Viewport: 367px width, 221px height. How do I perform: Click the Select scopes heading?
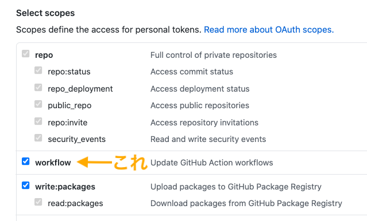tap(45, 13)
